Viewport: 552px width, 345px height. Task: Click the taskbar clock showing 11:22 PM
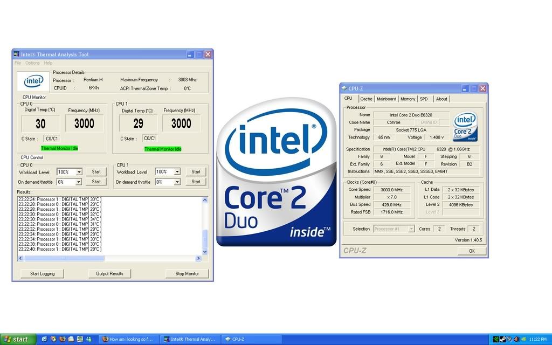coord(538,340)
